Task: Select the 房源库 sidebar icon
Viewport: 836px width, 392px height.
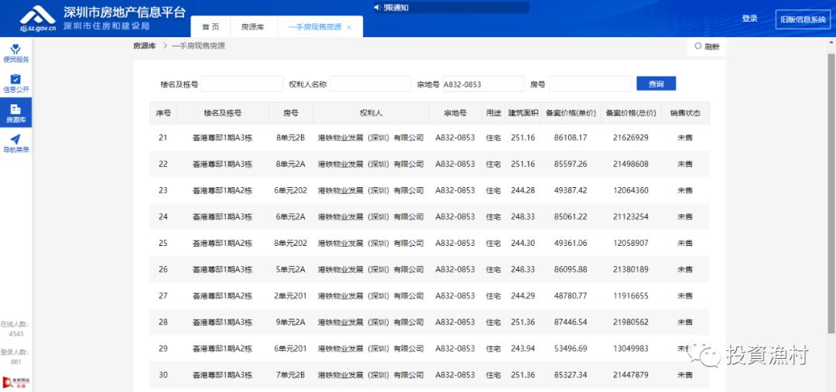Action: (x=16, y=113)
